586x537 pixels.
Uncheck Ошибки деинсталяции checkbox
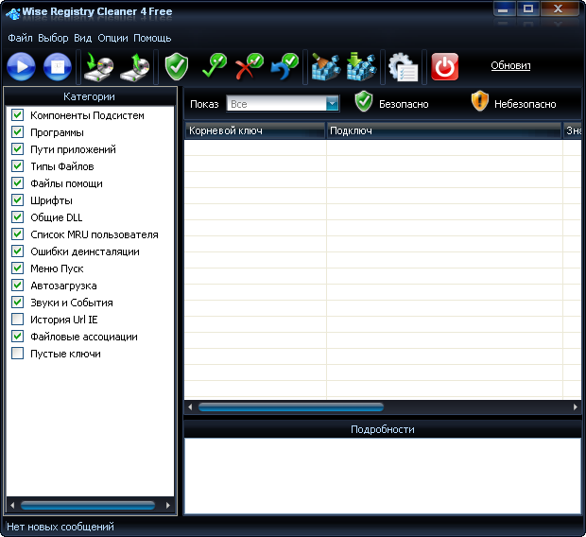[18, 251]
